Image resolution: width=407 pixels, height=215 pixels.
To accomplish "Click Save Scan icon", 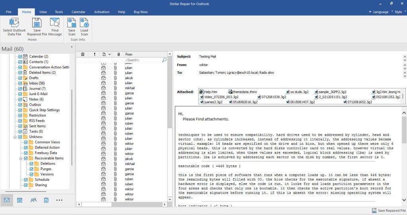I will click(x=72, y=23).
